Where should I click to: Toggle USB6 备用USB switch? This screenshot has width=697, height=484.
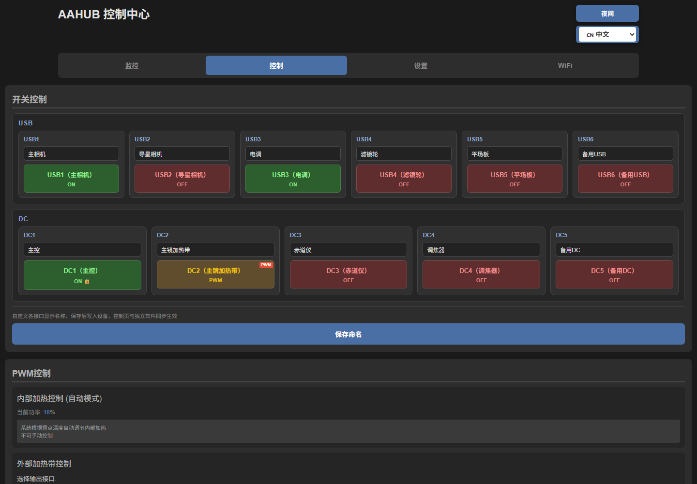coord(625,179)
